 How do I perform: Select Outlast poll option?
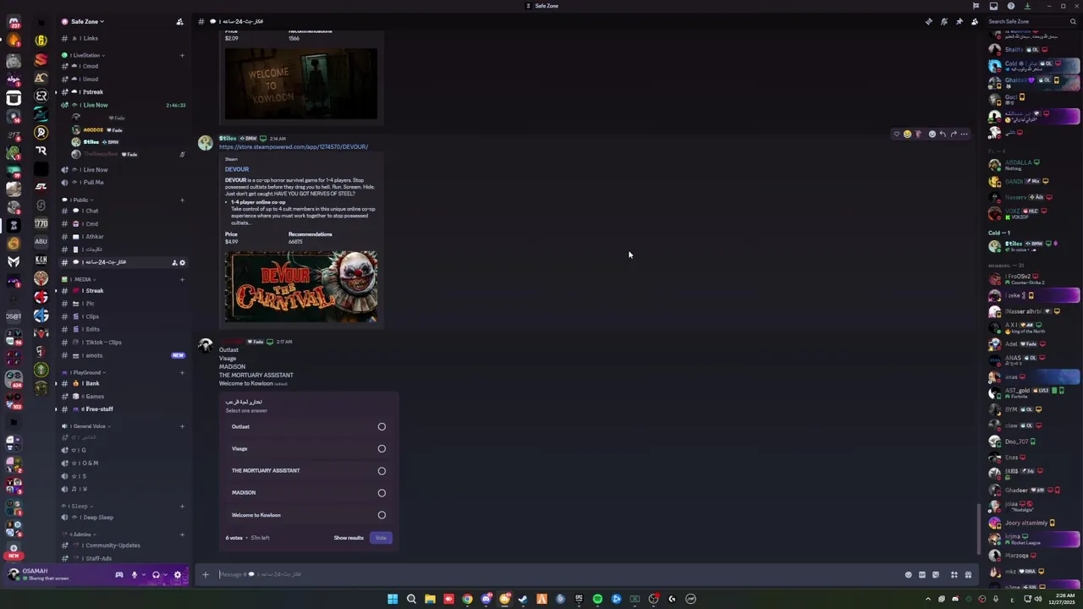(x=308, y=426)
